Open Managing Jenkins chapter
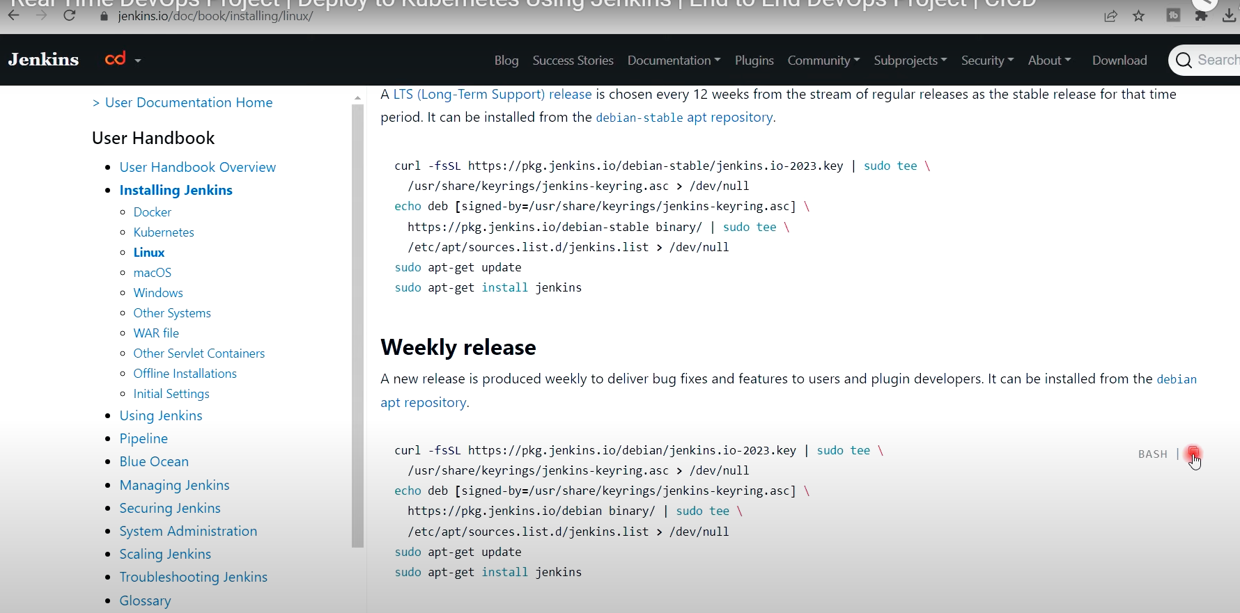The image size is (1240, 613). 174,485
